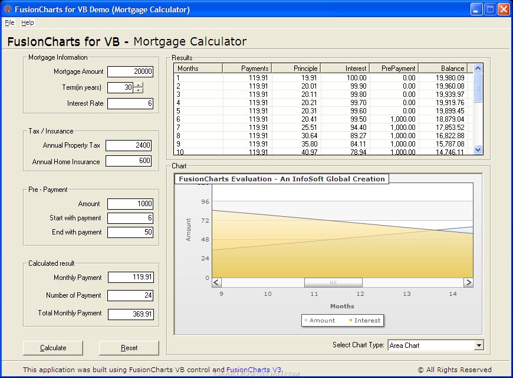Click results table scroll down arrow
The height and width of the screenshot is (378, 513).
coord(478,150)
